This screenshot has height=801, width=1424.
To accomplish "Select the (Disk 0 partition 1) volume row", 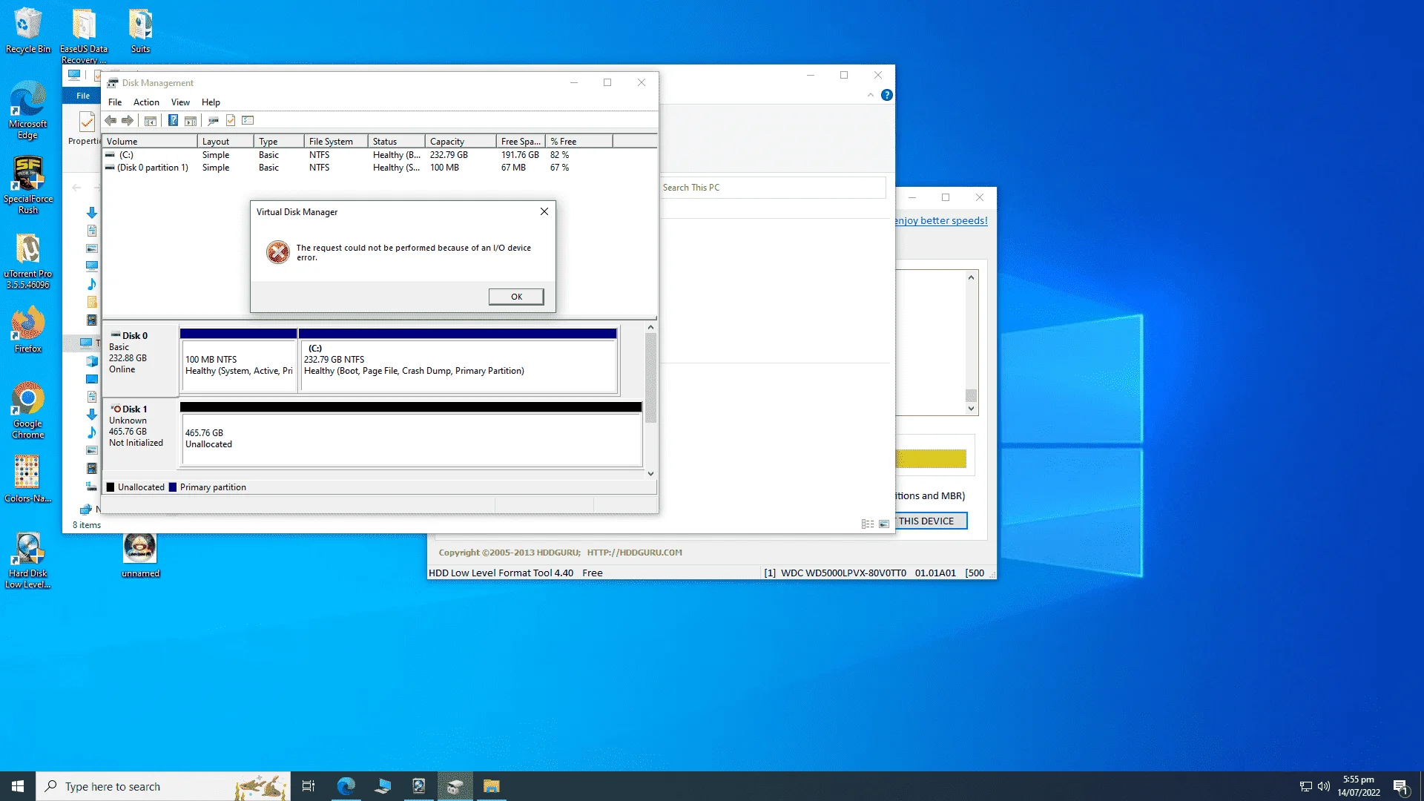I will coord(379,168).
